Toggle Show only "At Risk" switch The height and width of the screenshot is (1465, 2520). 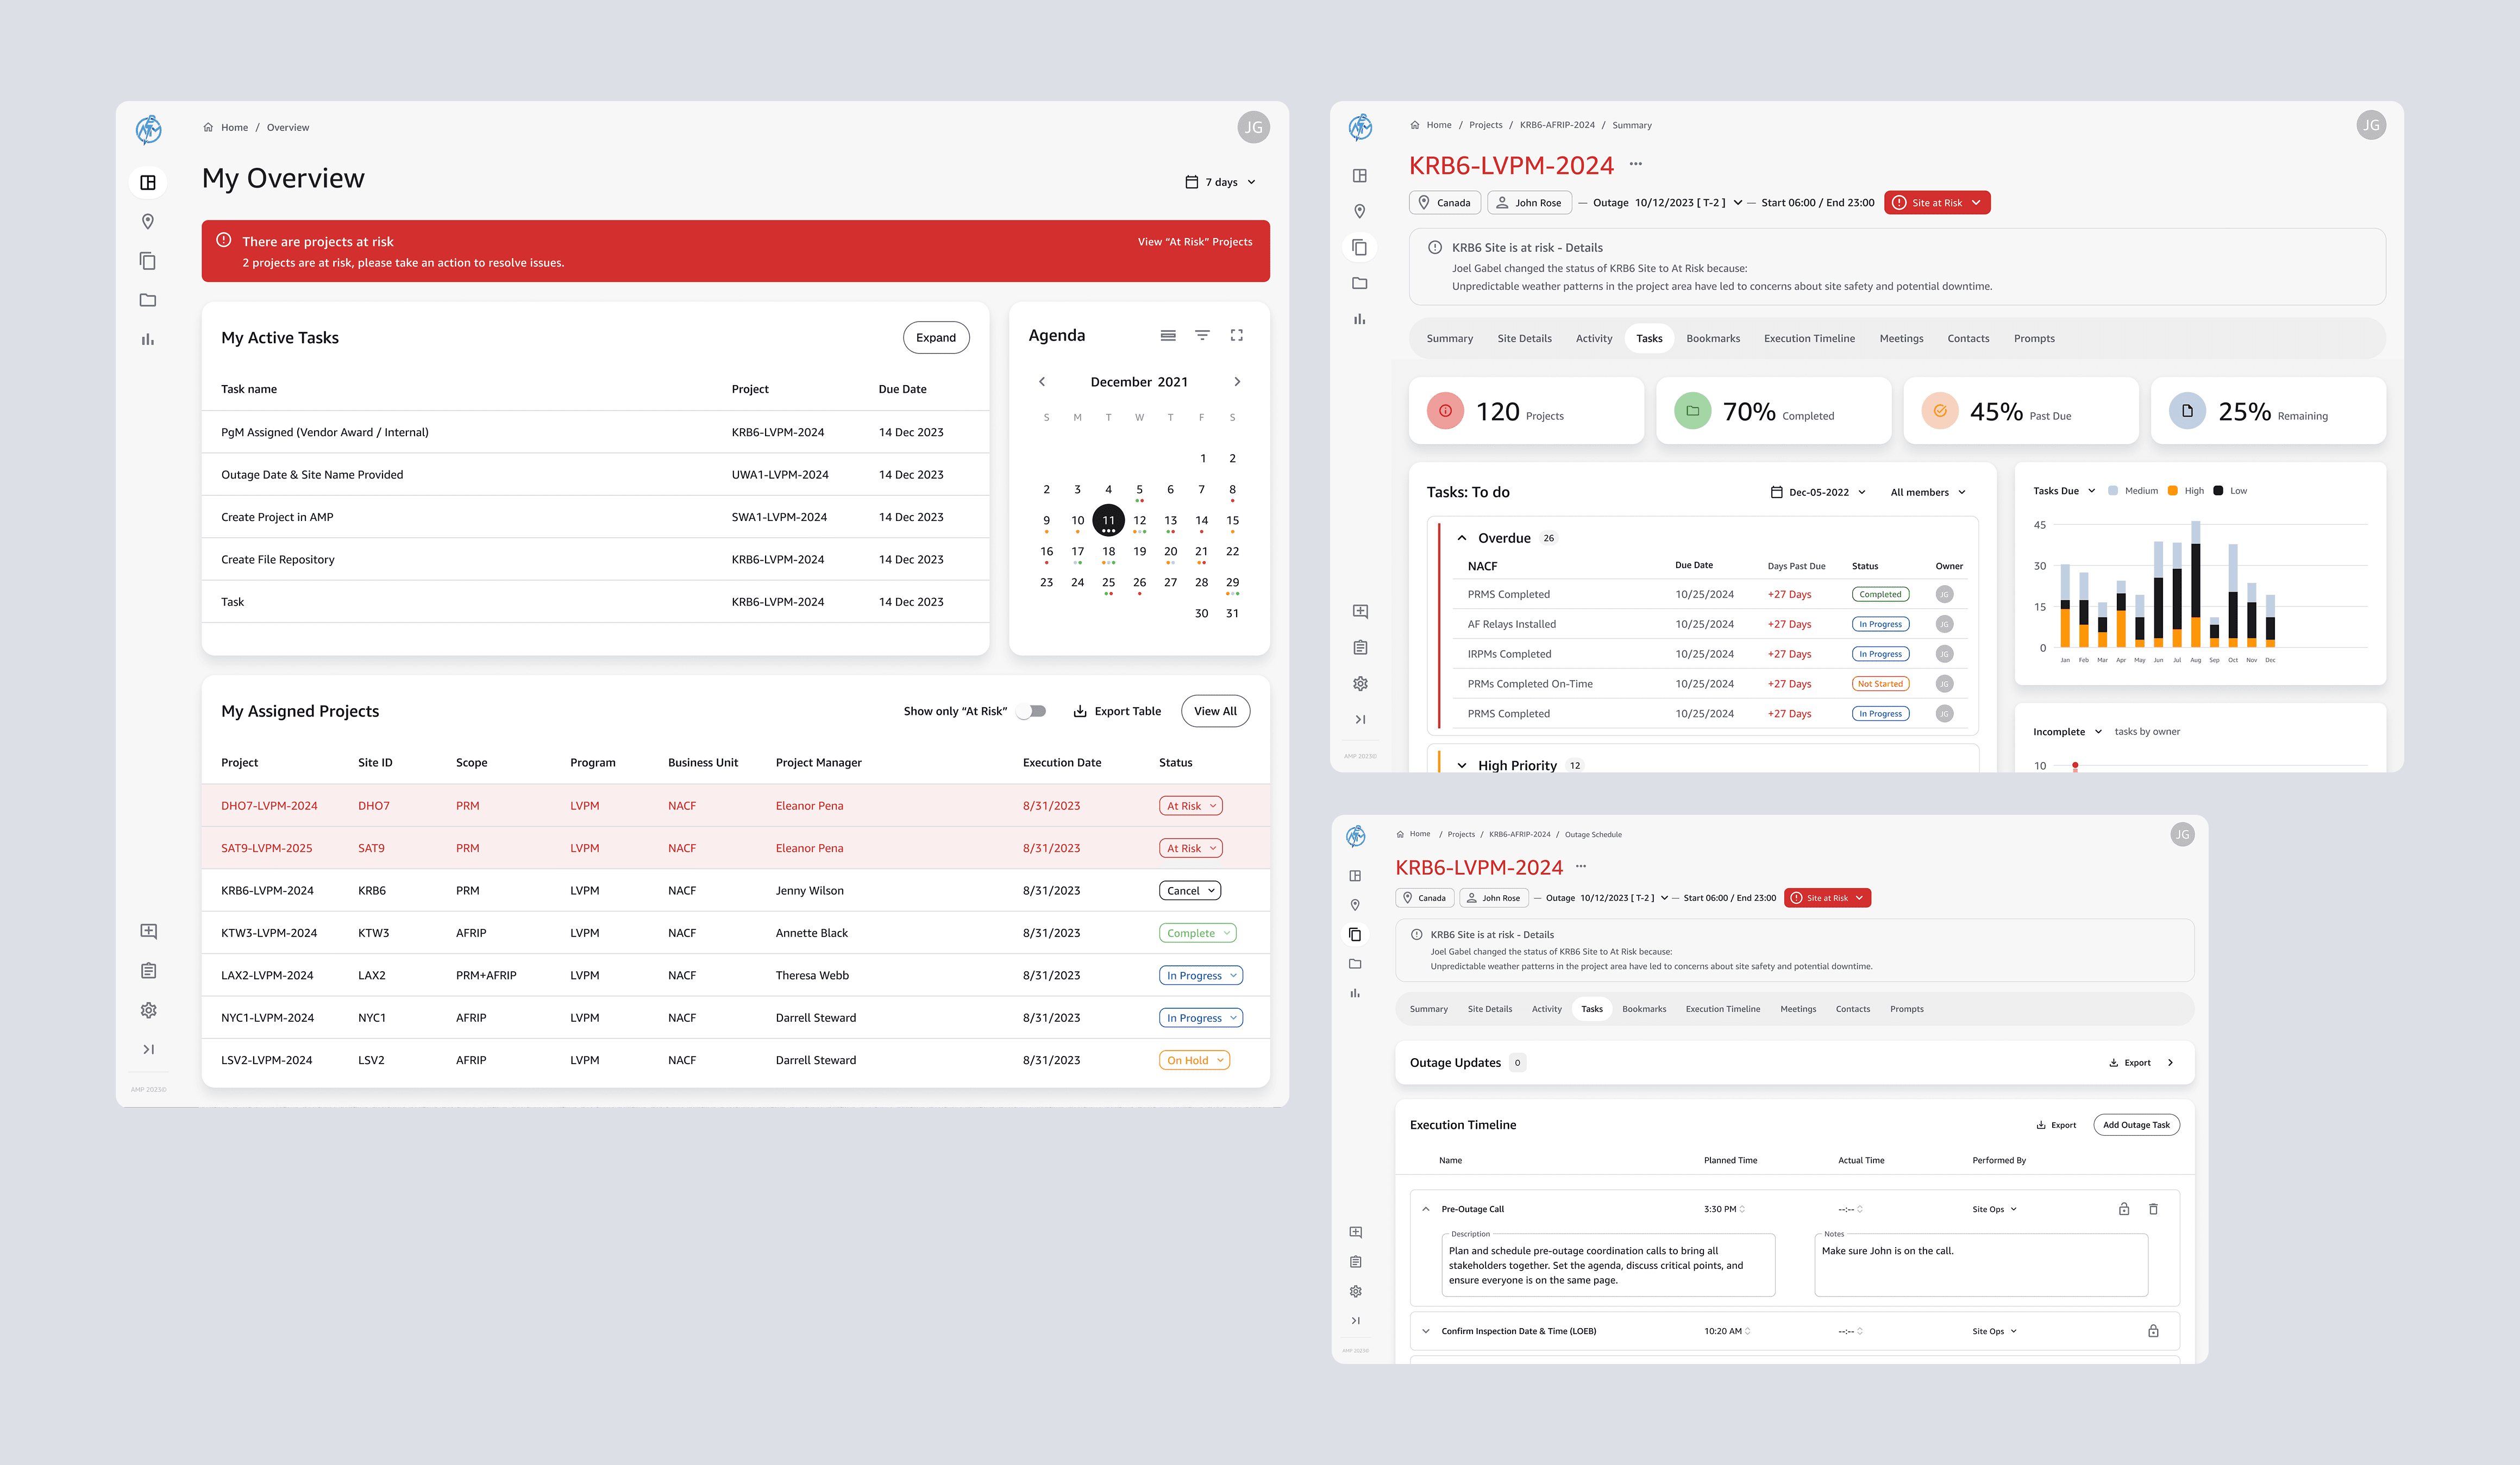[x=1032, y=711]
